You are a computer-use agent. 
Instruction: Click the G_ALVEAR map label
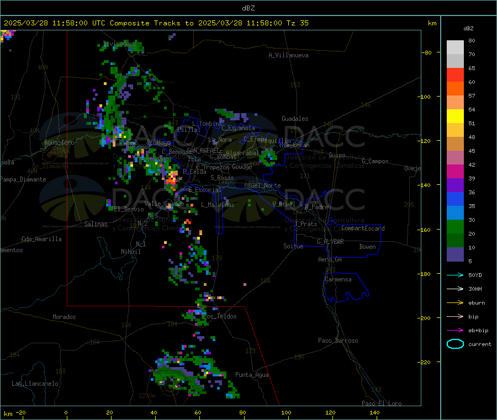point(330,242)
